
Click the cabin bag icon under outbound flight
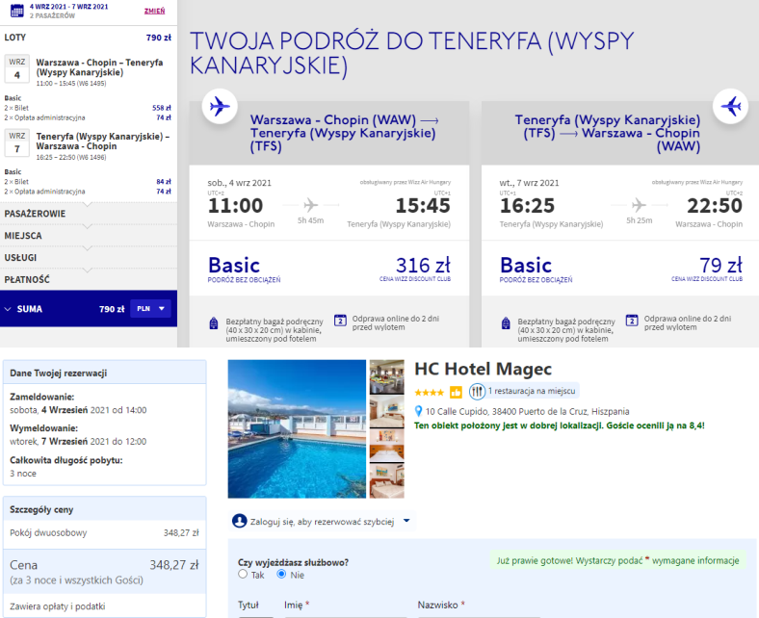(214, 323)
